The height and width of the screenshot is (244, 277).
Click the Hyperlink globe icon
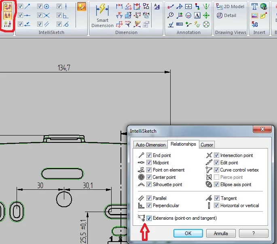tap(264, 6)
